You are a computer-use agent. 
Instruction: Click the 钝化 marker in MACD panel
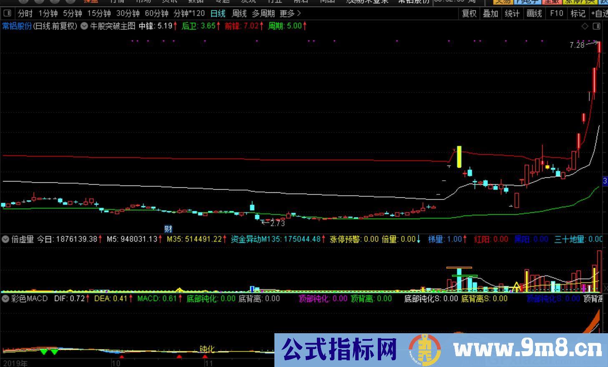207,349
